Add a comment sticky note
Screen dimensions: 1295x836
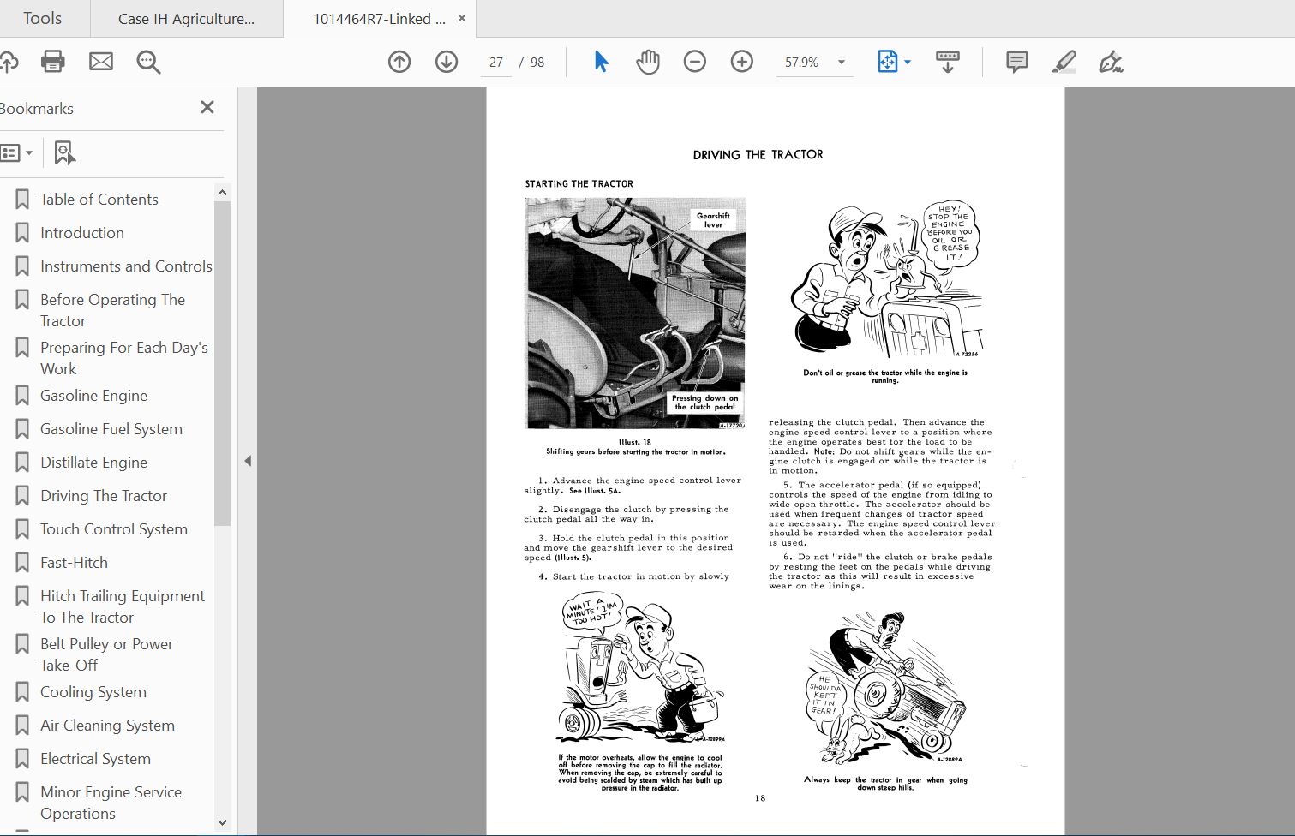click(1017, 62)
